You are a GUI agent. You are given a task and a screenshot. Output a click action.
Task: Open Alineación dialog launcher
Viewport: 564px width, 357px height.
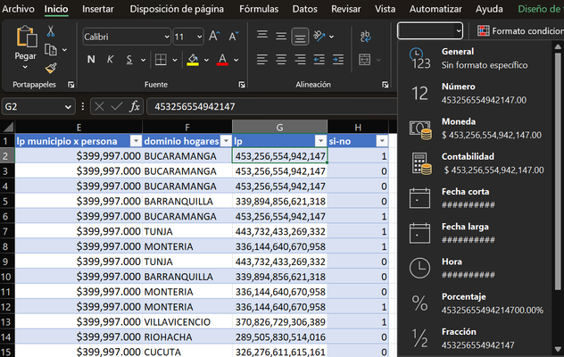(386, 85)
